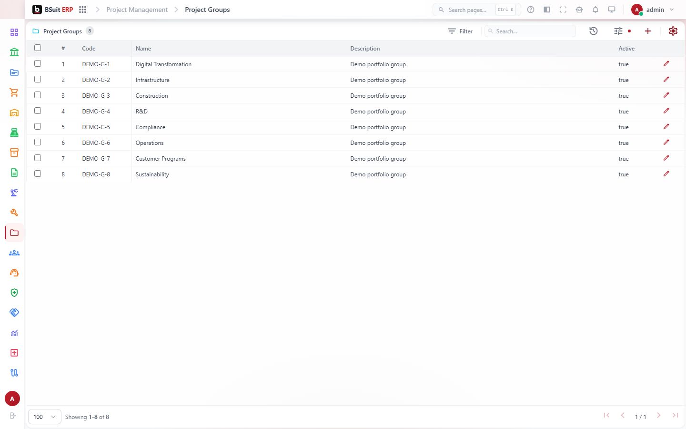Screen dimensions: 686x429
Task: Click the Project Groups breadcrumb
Action: click(x=207, y=10)
